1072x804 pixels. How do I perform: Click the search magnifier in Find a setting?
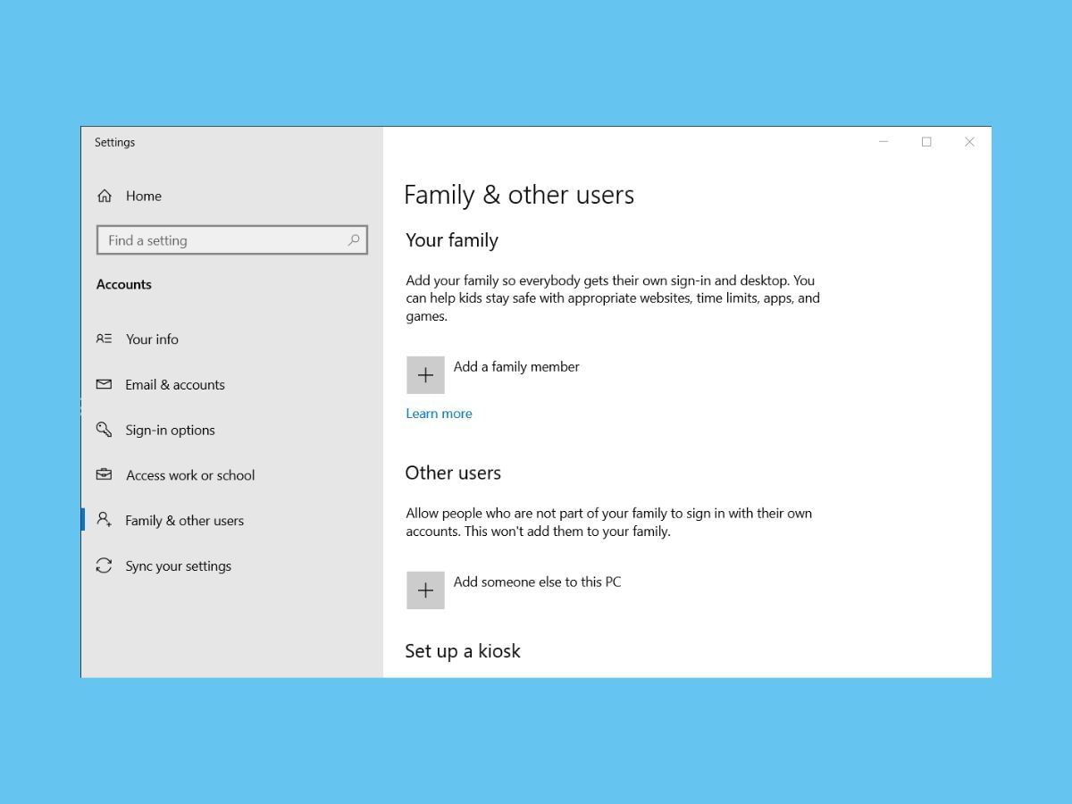pos(355,240)
